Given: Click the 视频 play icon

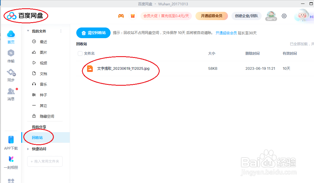Looking at the screenshot, I should pyautogui.click(x=34, y=63).
